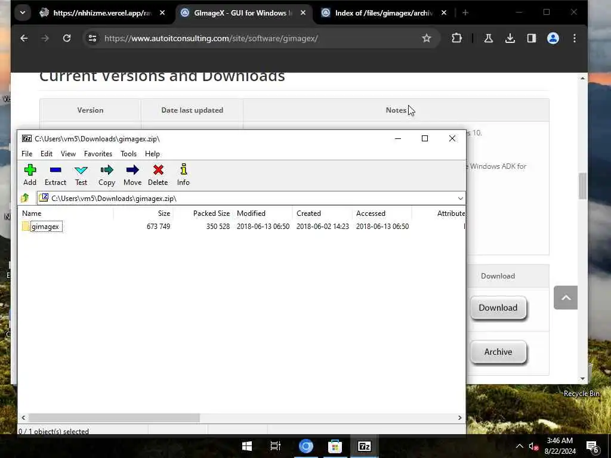This screenshot has width=611, height=458.
Task: Open Windows Start menu
Action: pos(246,446)
